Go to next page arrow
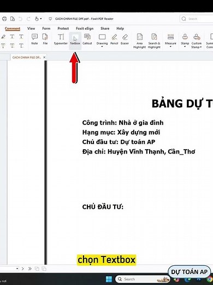The image size is (213, 285). [23, 269]
